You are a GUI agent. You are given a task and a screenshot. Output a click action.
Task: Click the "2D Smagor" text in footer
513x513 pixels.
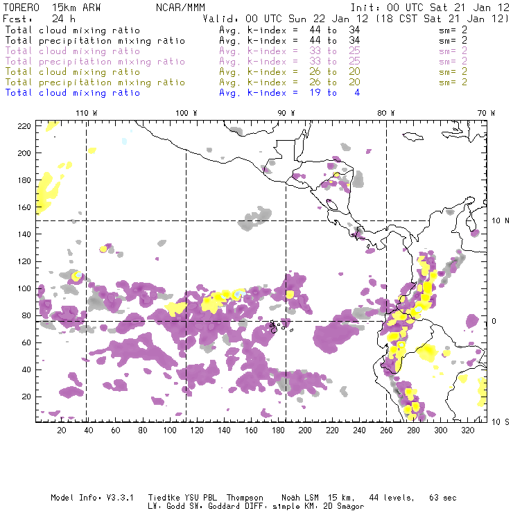click(x=344, y=507)
